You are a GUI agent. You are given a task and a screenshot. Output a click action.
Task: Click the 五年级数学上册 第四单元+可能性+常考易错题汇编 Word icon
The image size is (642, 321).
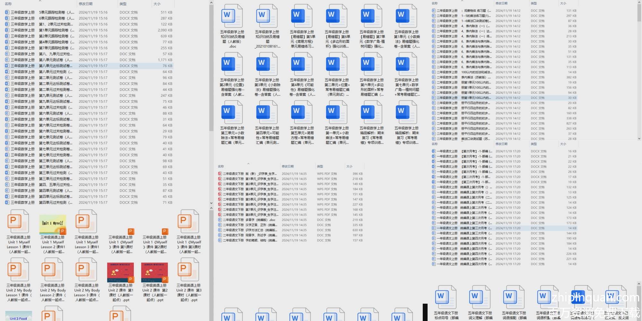pos(267,112)
